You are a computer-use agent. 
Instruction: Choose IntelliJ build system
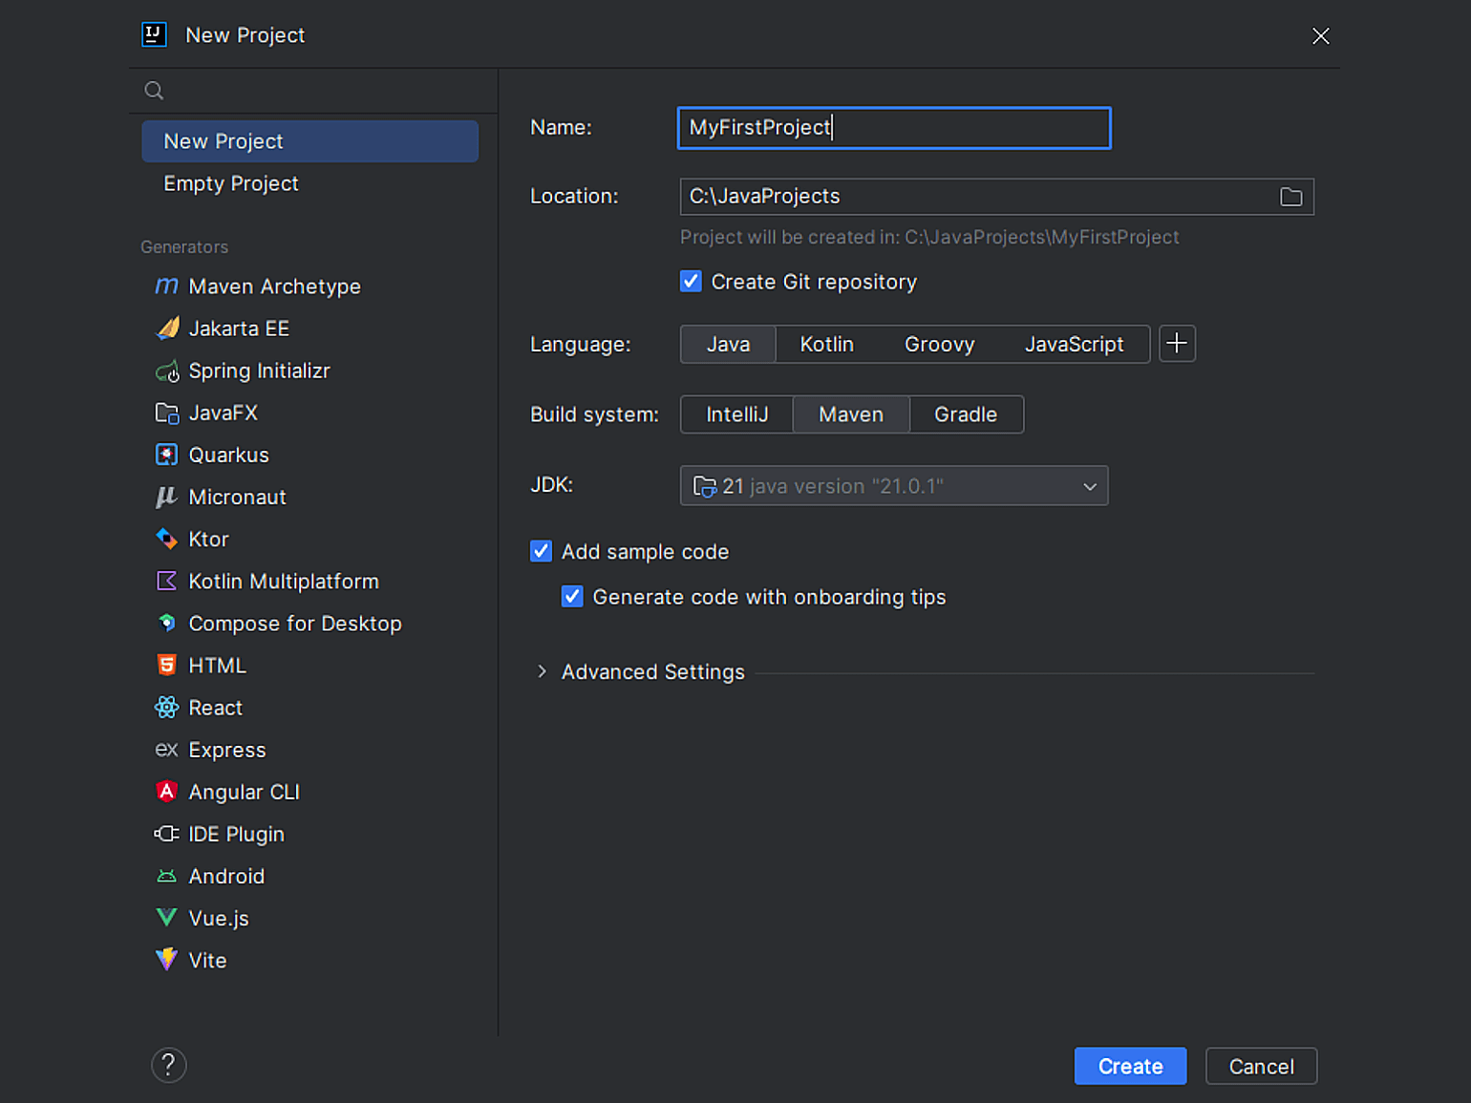737,414
